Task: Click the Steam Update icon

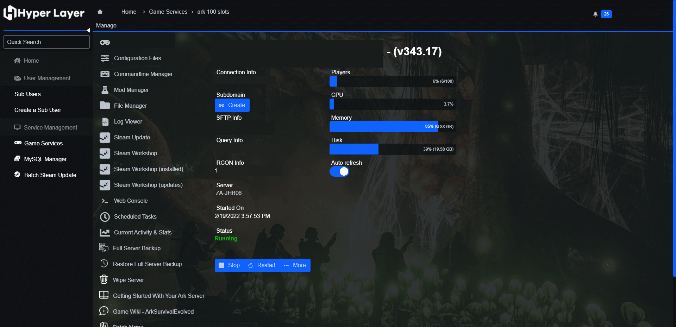Action: click(105, 138)
